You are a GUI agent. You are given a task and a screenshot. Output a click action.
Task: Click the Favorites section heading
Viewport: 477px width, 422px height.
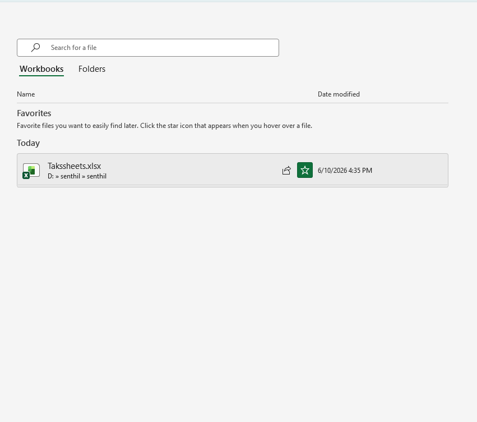tap(34, 113)
